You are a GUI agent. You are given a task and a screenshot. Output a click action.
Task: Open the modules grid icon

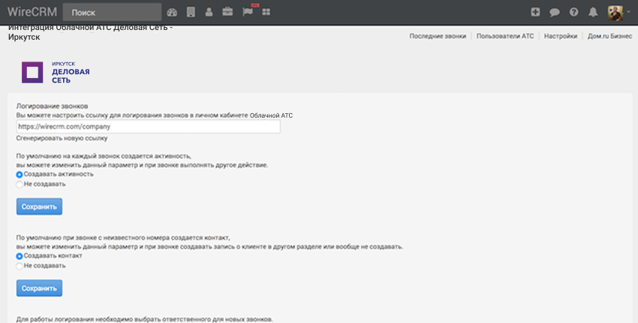pos(266,12)
